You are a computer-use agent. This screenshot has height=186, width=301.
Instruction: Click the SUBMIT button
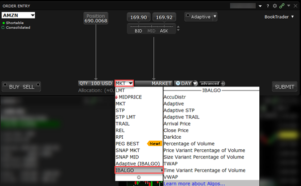point(284,87)
